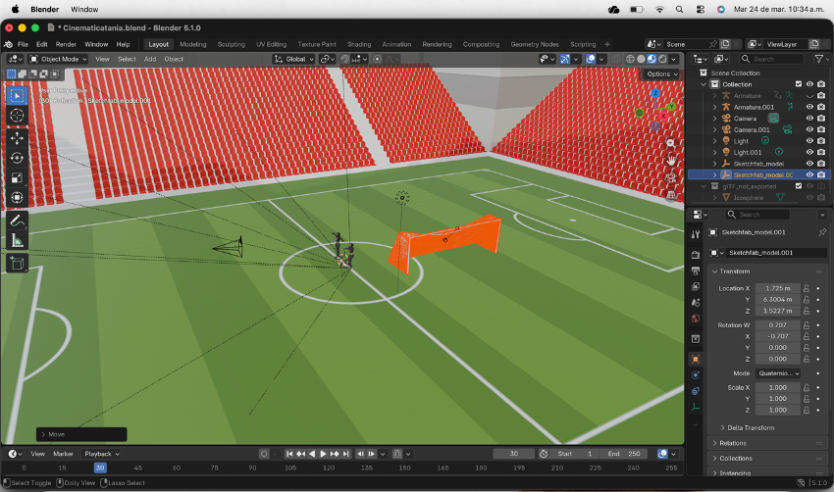Open the Object Mode dropdown
Viewport: 834px width, 492px height.
[58, 59]
